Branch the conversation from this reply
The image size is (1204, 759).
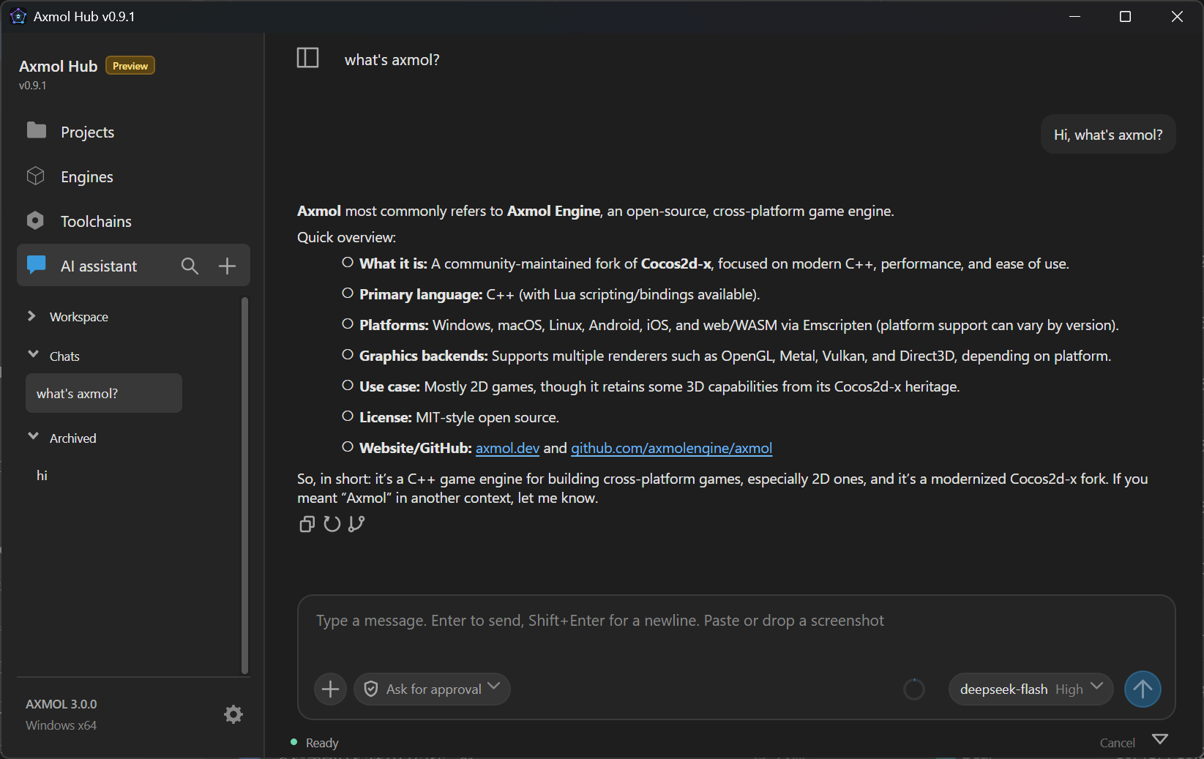coord(356,524)
